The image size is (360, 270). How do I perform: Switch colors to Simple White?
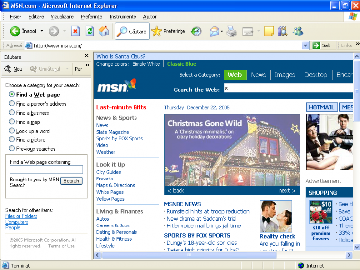pos(146,64)
